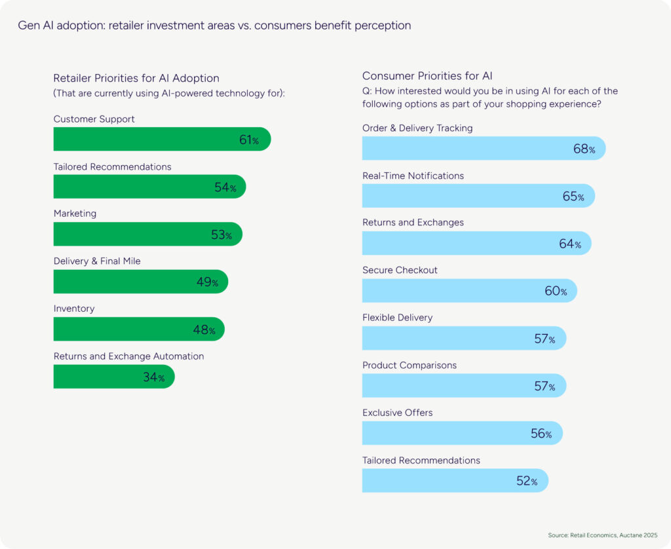
Task: Click the Returns and Exchanges 64% blue bar
Action: [x=476, y=243]
